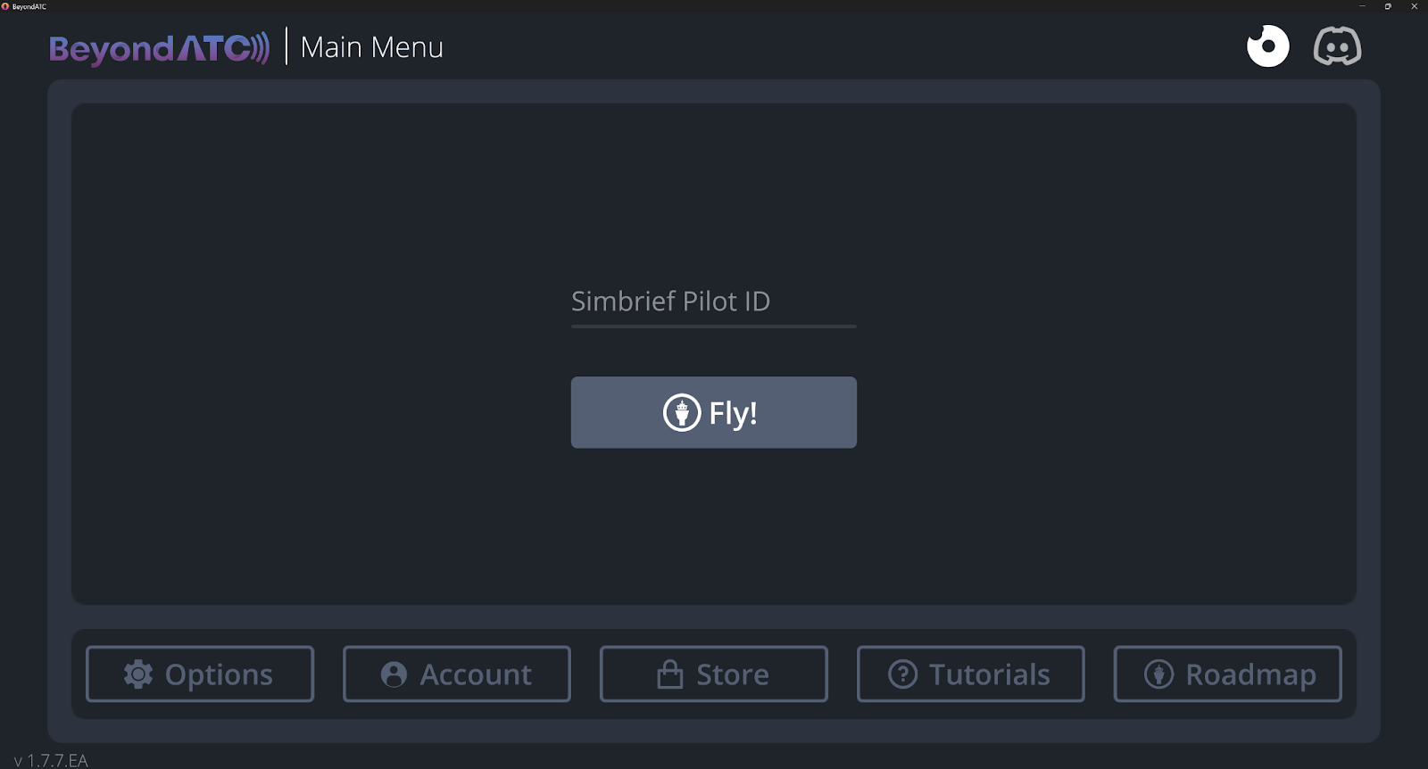1428x769 pixels.
Task: Click the BeyondATC title bar app icon
Action: 5,6
